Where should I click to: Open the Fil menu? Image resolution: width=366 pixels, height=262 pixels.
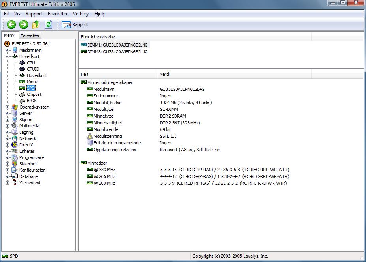tap(6, 14)
